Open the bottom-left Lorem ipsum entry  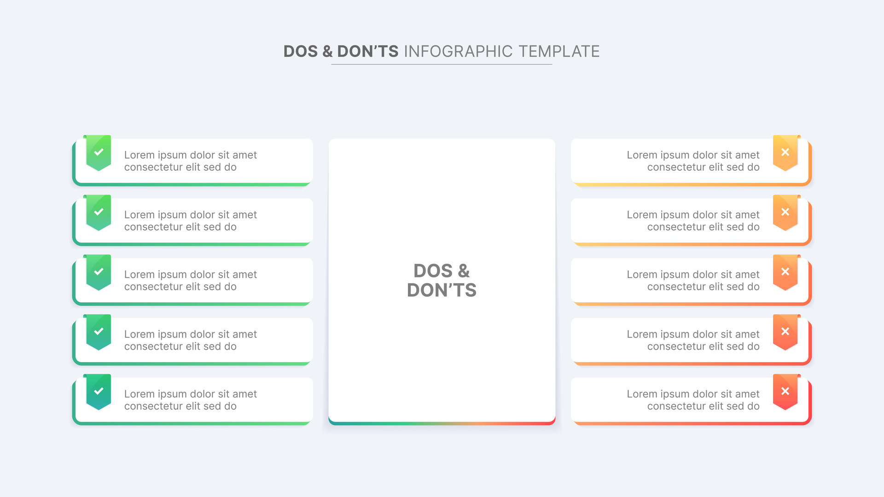pos(191,400)
